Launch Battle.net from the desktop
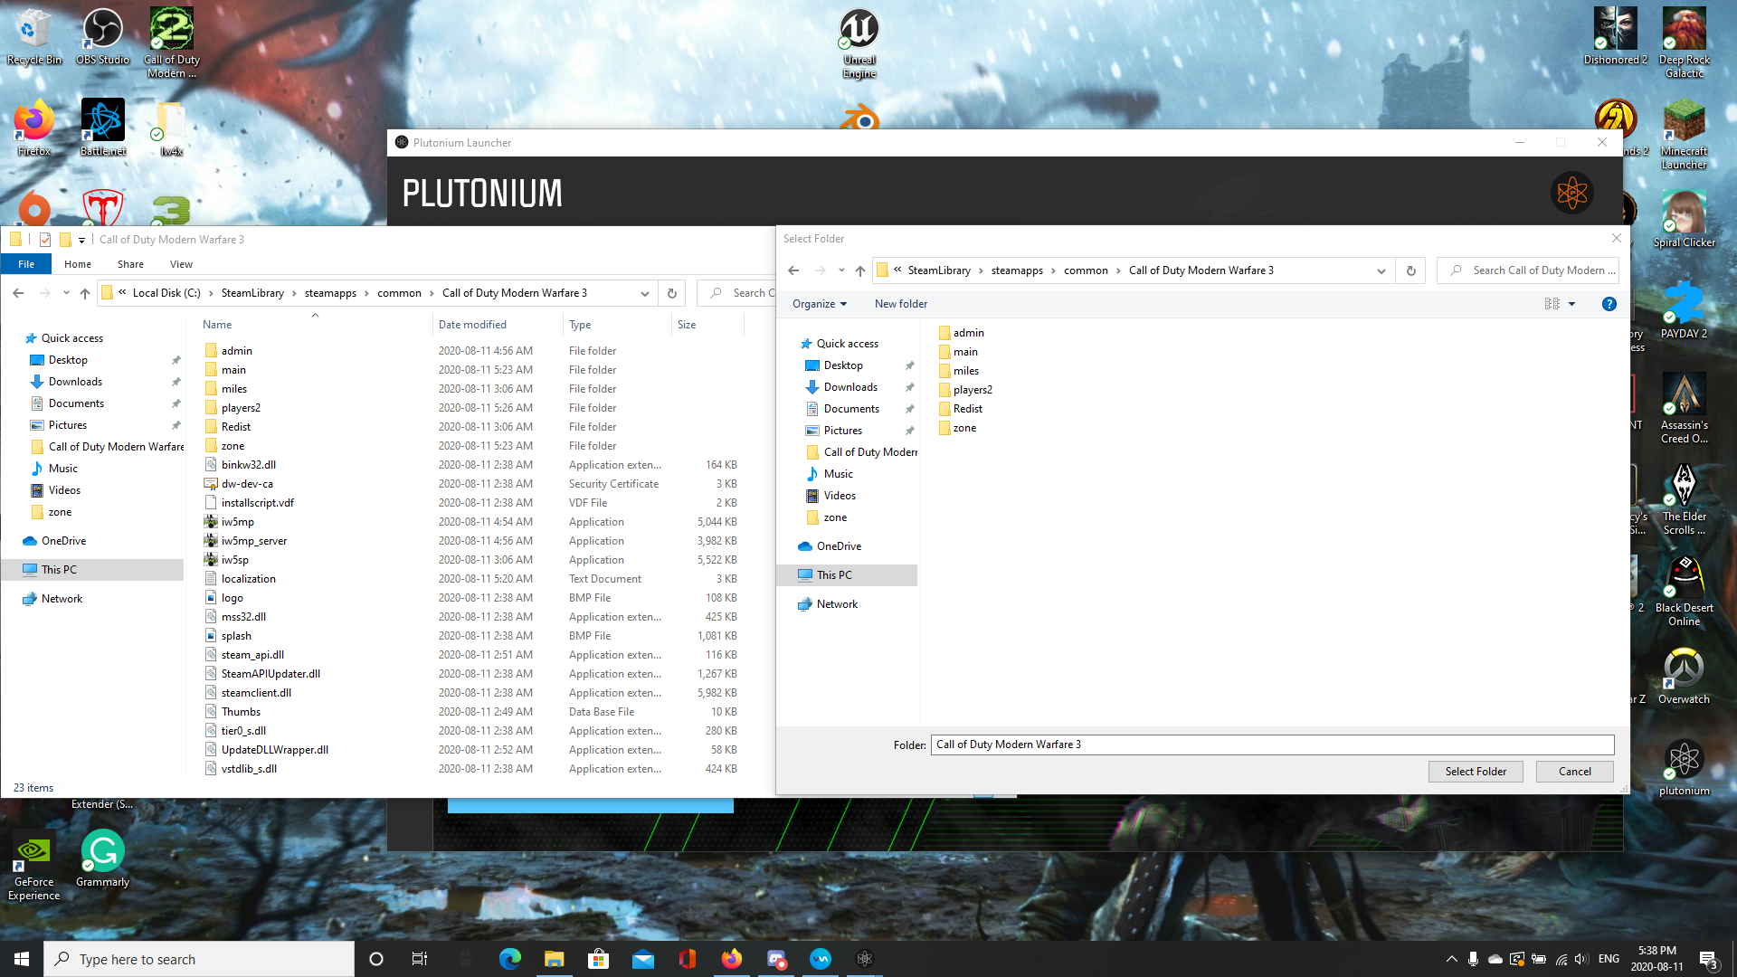This screenshot has height=977, width=1737. click(x=102, y=128)
